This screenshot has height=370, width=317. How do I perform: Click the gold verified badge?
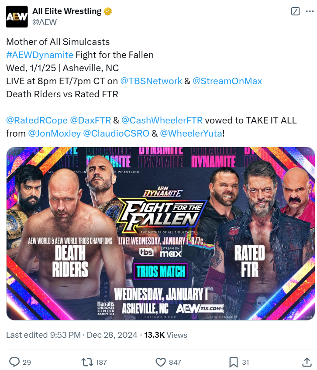107,11
